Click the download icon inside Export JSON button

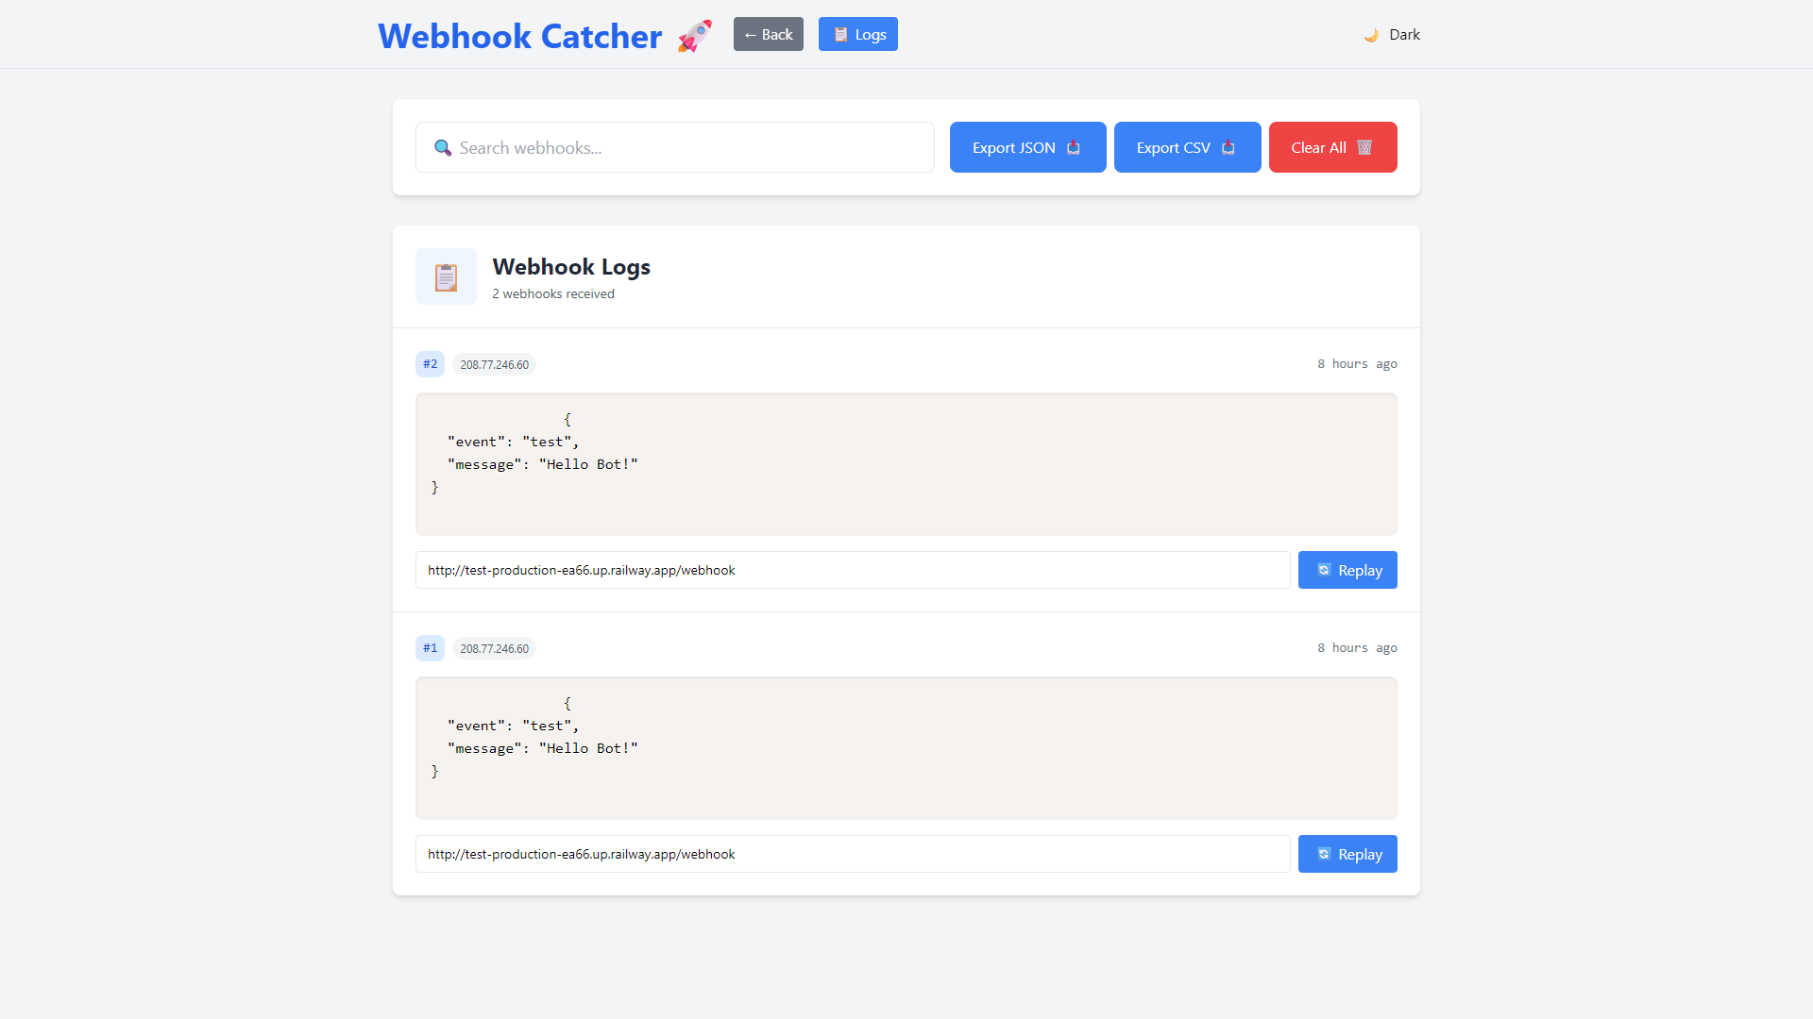point(1073,147)
